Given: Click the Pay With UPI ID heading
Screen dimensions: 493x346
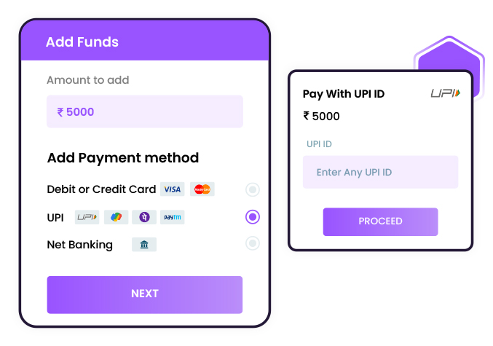Looking at the screenshot, I should click(343, 94).
